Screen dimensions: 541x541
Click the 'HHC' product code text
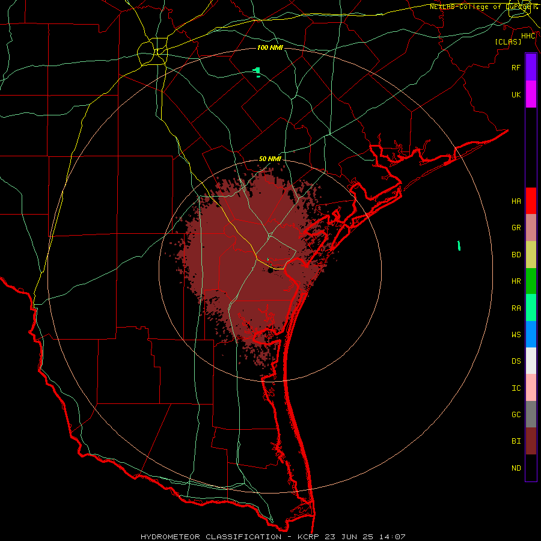pyautogui.click(x=528, y=36)
